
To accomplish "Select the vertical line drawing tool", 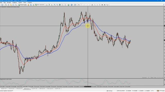I will point(85,5).
